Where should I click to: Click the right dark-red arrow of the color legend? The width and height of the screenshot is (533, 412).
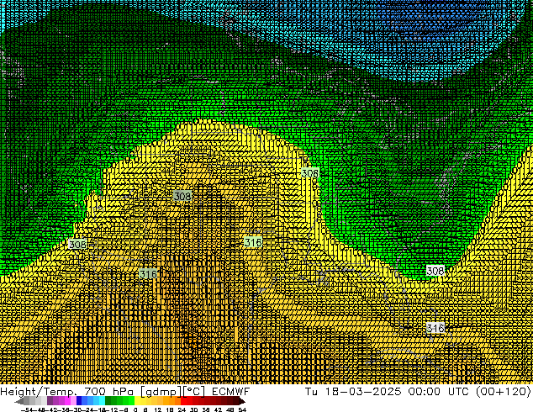pyautogui.click(x=242, y=402)
